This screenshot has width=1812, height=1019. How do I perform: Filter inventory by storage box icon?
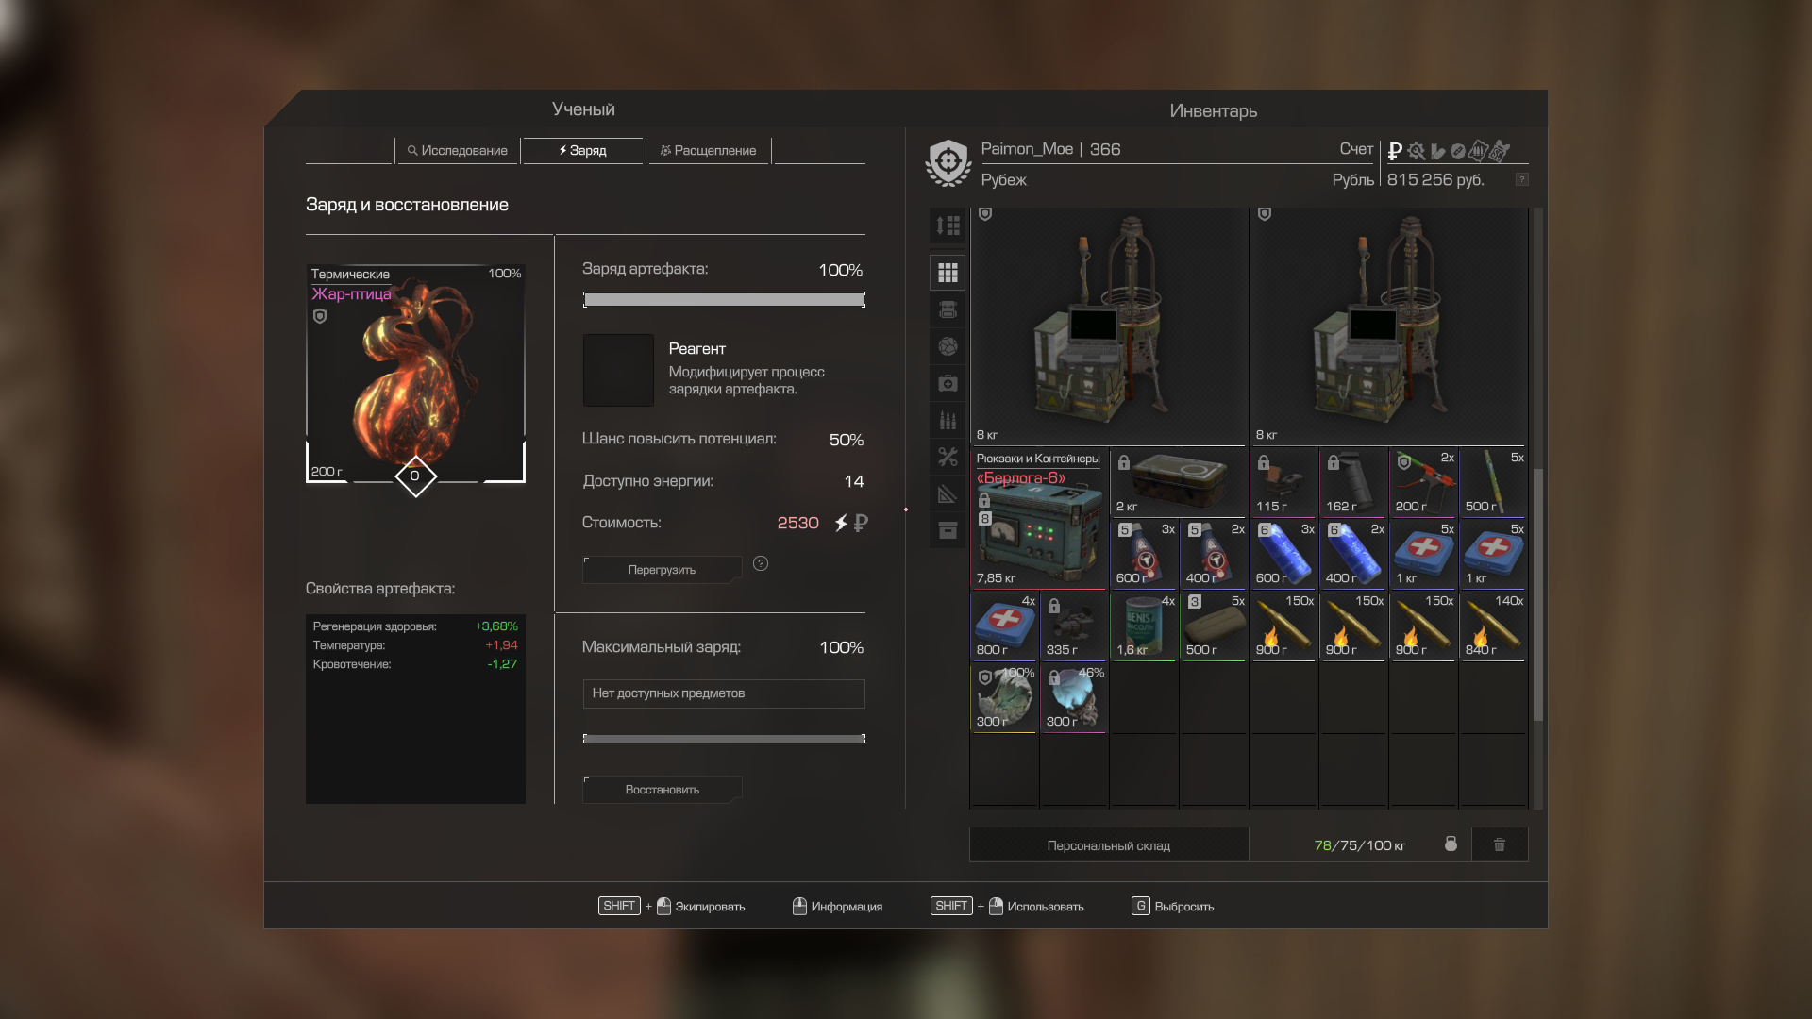coord(948,530)
